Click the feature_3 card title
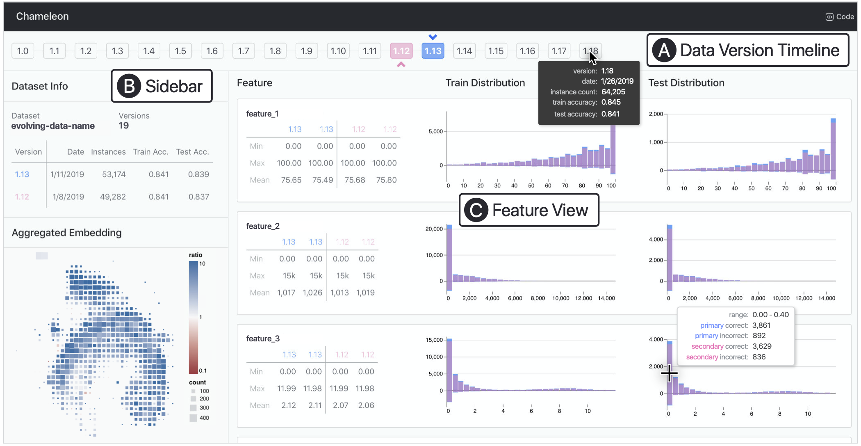861x446 pixels. tap(262, 339)
